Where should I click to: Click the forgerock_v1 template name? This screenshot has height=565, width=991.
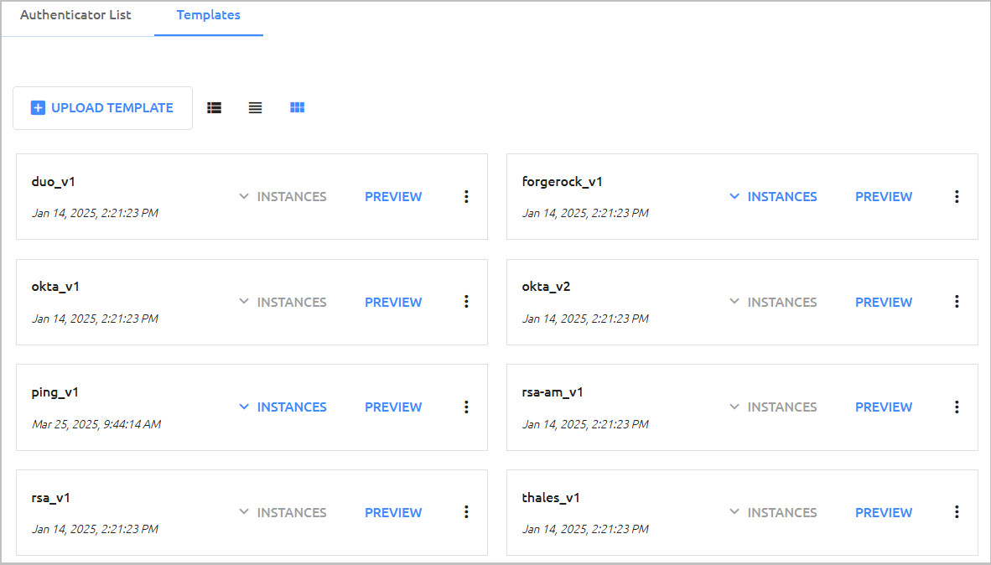point(562,182)
